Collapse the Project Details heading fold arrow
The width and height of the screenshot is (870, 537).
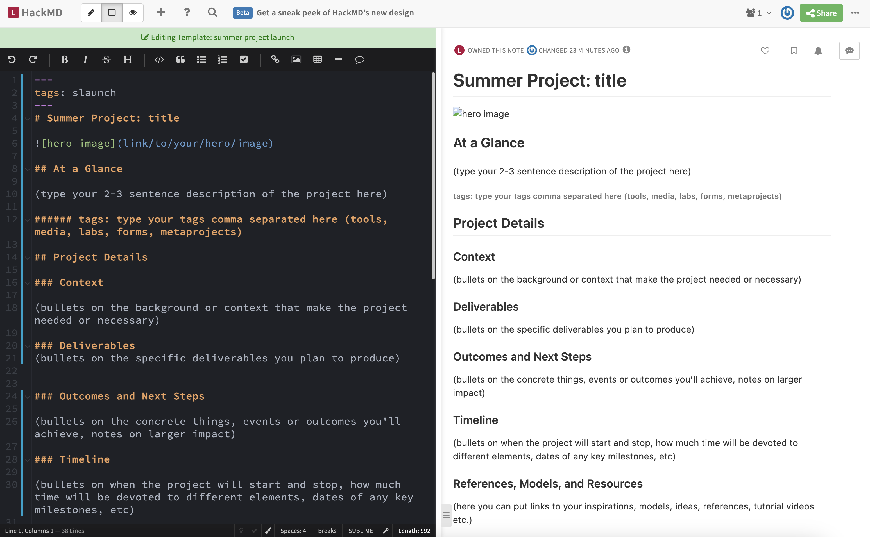pyautogui.click(x=28, y=258)
